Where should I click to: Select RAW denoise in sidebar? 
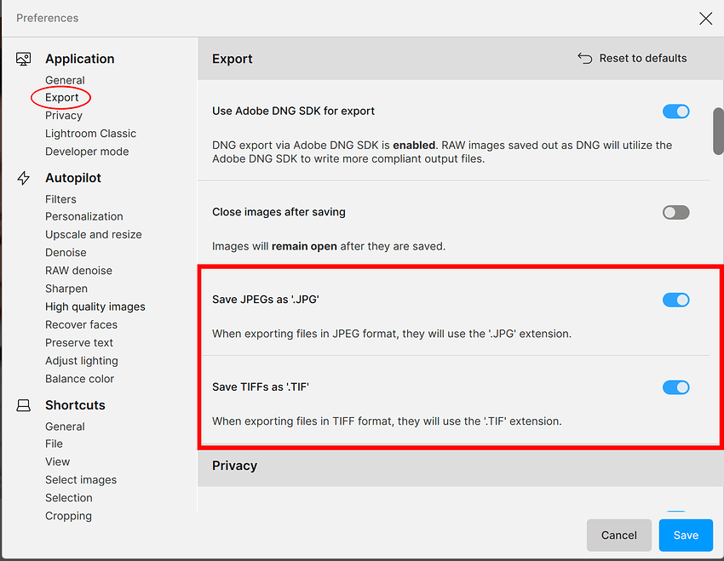pos(78,271)
